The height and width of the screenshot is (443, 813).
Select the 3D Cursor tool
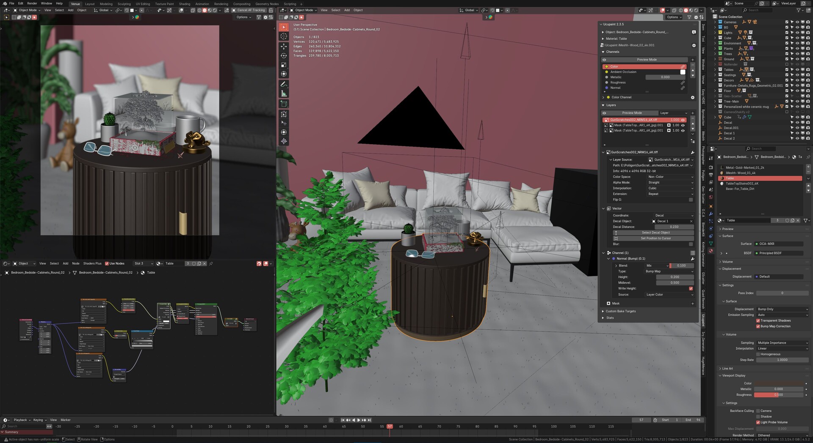(x=284, y=36)
